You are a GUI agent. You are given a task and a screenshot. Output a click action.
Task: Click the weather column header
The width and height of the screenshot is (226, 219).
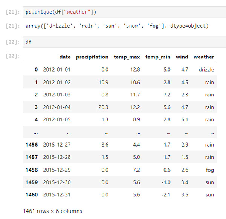(x=204, y=57)
